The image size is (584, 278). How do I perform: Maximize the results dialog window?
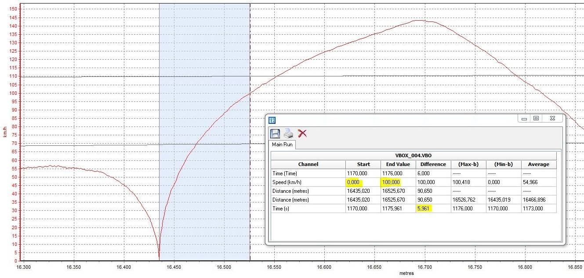tap(536, 119)
